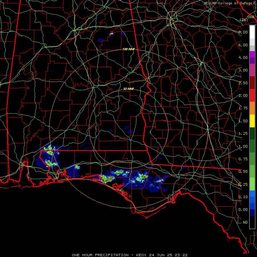This screenshot has height=257, width=257.
Task: Pick the dark red swatch beside 2.50
Action: 252,83
